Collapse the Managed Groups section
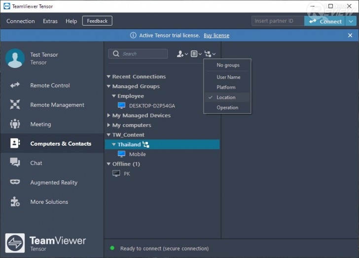 (x=109, y=86)
